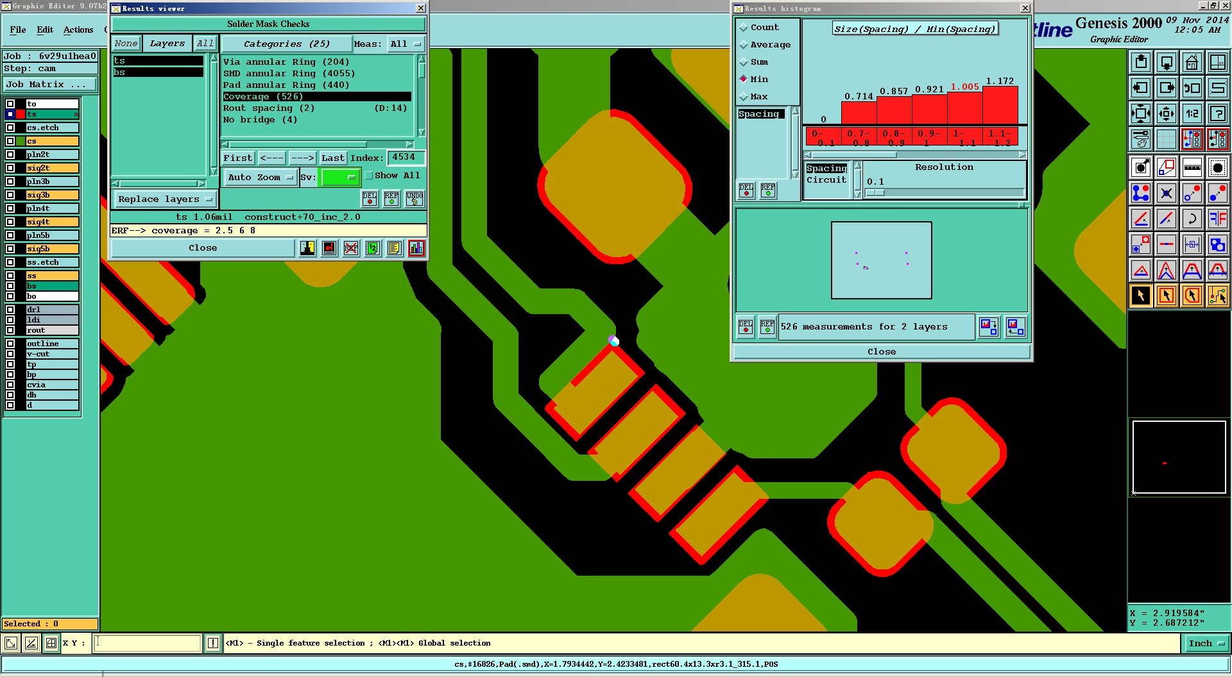
Task: Click the delete feature X icon
Action: coord(1166,193)
